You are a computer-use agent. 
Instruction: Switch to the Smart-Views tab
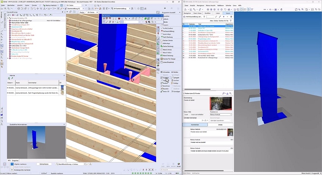pos(197,13)
